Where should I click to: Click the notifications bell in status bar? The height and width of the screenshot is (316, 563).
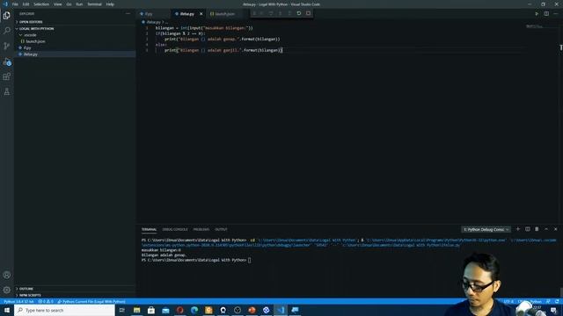(557, 302)
